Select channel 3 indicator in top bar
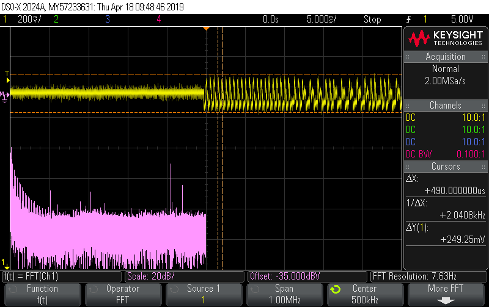This screenshot has height=307, width=489. click(108, 20)
